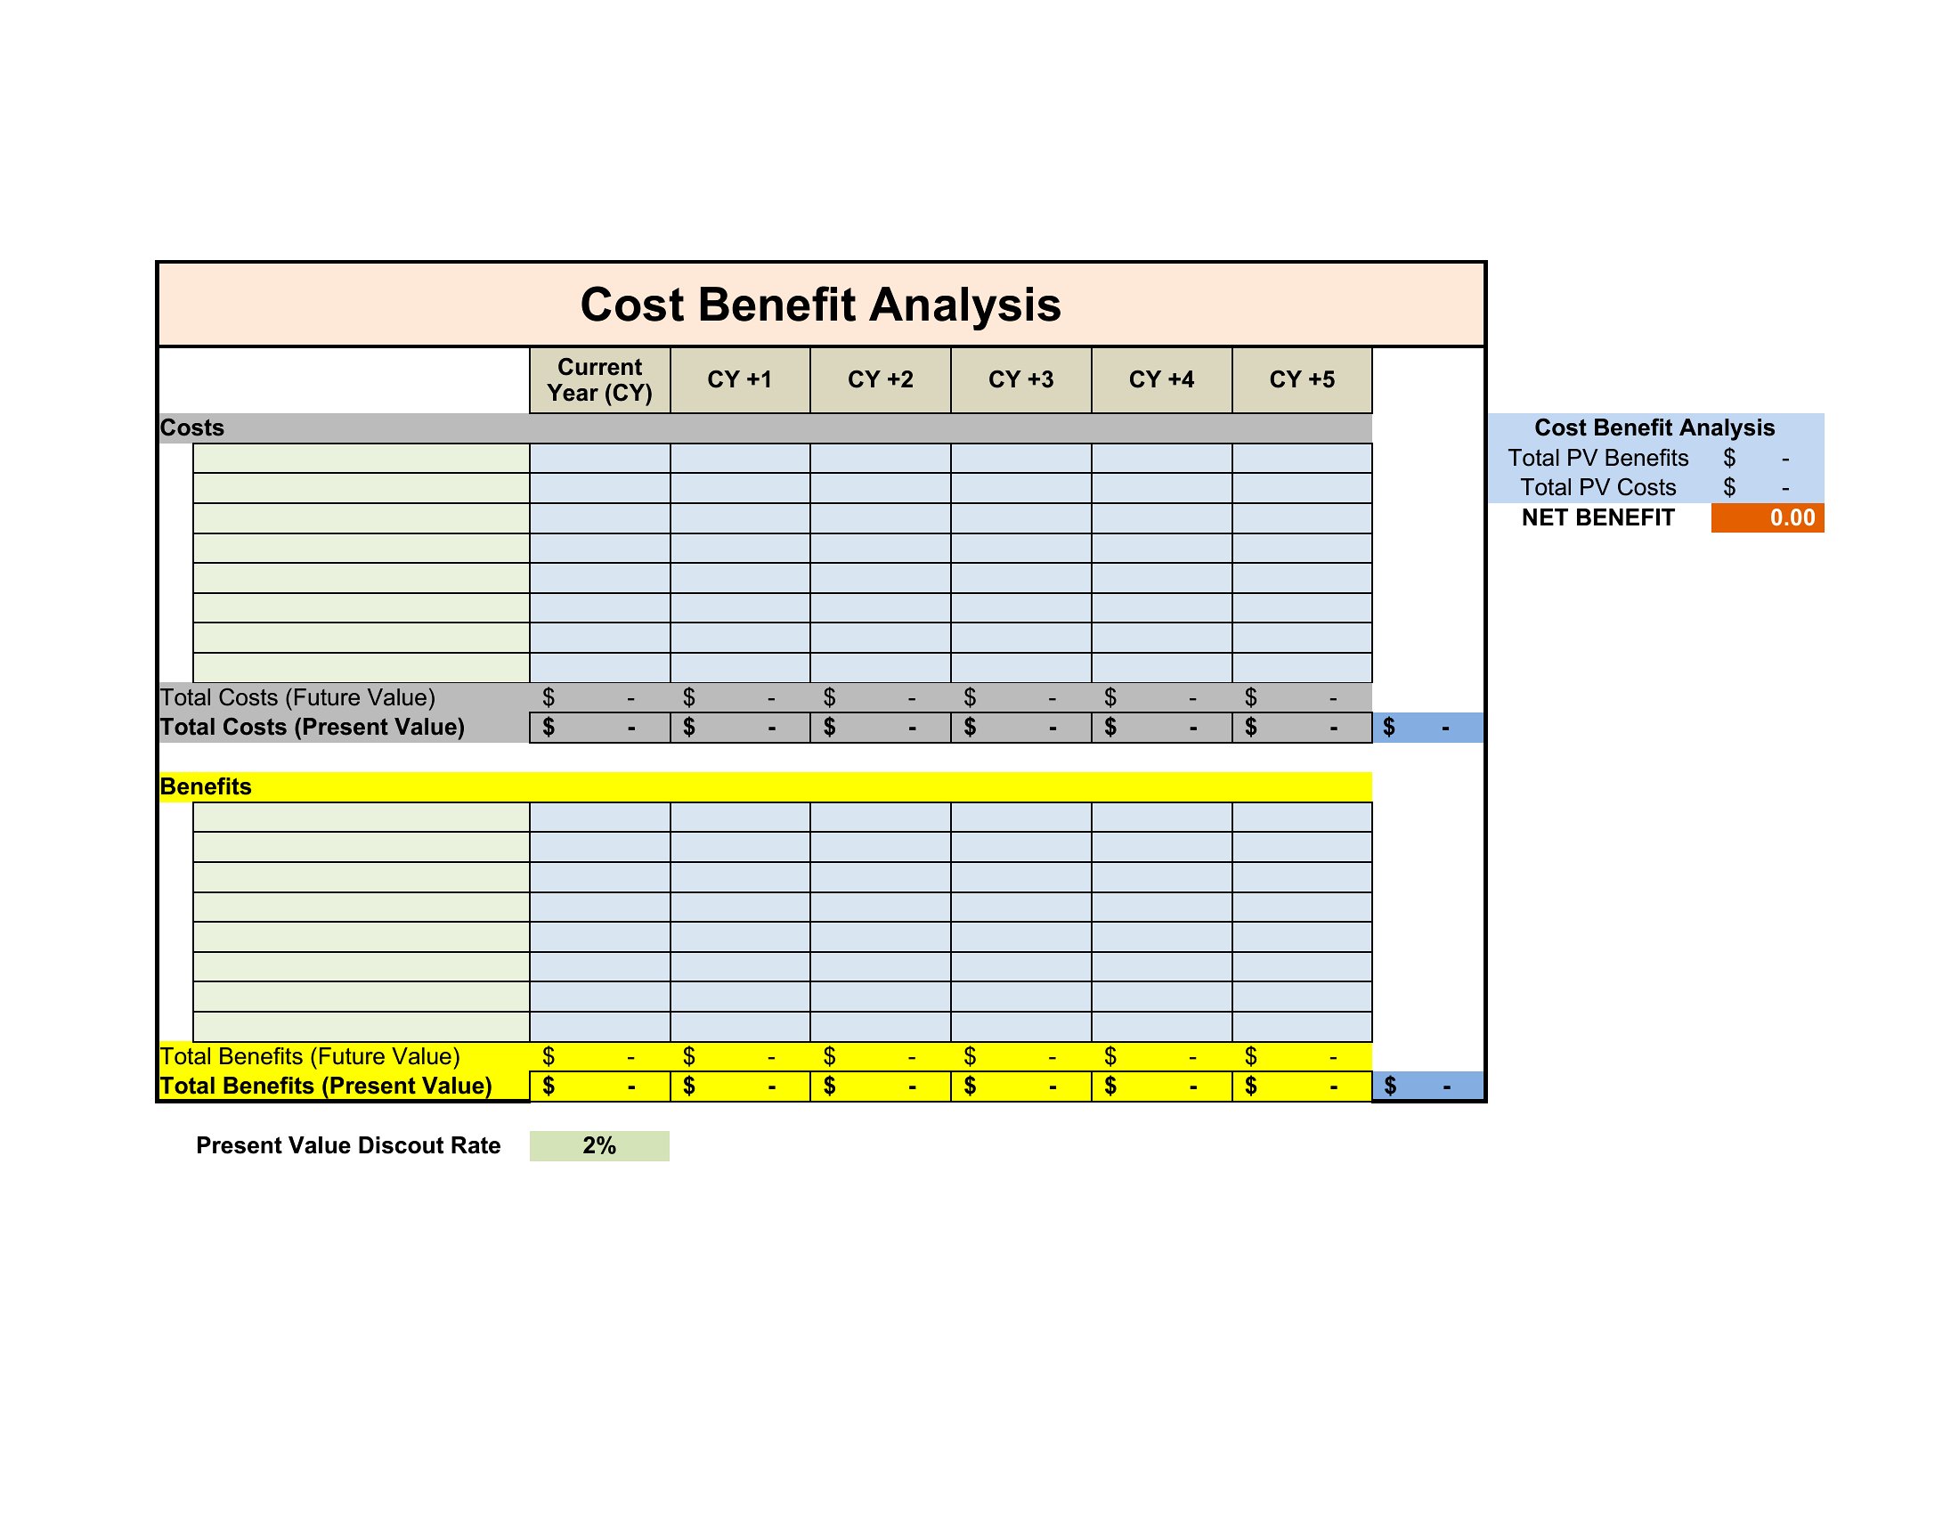This screenshot has width=1959, height=1514.
Task: Select the Total PV Costs dollar value
Action: (x=1767, y=488)
